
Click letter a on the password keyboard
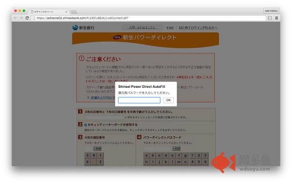click(146, 156)
